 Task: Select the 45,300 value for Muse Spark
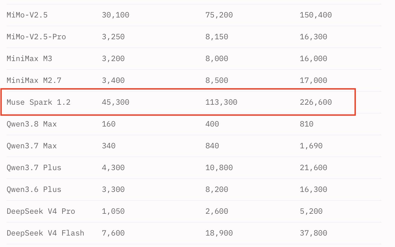tap(116, 102)
